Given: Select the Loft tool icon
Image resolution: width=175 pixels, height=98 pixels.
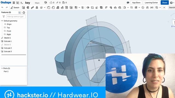Looking at the screenshot, I should point(37,8).
